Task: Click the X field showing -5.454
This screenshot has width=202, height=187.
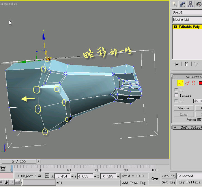Action: click(x=62, y=176)
